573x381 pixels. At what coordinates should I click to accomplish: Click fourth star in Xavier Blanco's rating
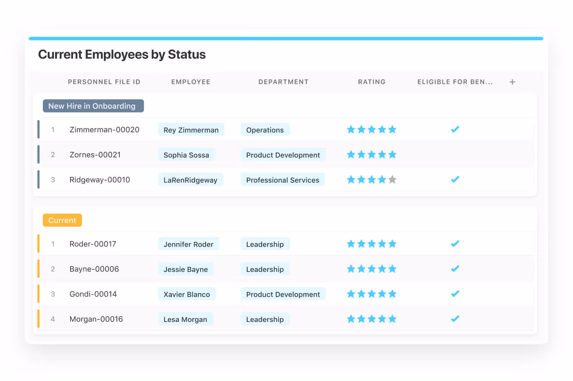(382, 294)
